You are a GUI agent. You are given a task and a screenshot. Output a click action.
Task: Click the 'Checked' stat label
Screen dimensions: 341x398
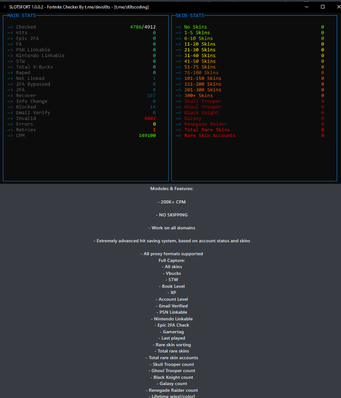(26, 27)
